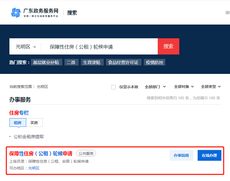The height and width of the screenshot is (181, 230).
Task: Select hot search tag 基层就业补贴
Action: point(46,62)
